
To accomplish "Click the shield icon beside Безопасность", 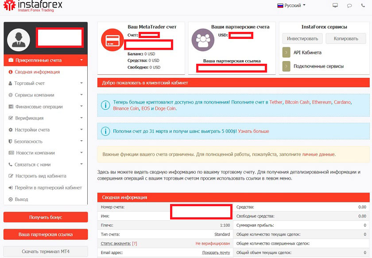I will pos(10,141).
